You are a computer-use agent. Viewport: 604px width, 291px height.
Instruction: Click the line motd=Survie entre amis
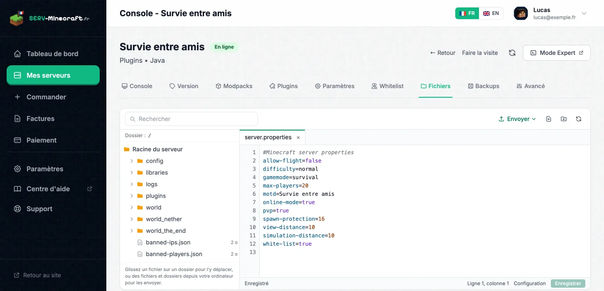(x=299, y=194)
